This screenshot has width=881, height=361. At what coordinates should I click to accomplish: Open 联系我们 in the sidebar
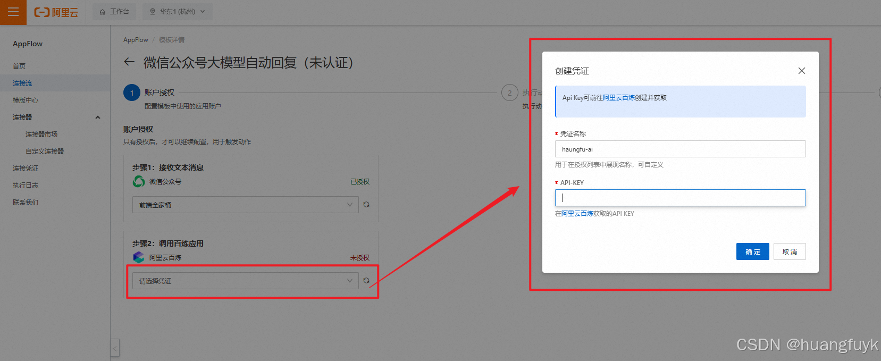(26, 202)
